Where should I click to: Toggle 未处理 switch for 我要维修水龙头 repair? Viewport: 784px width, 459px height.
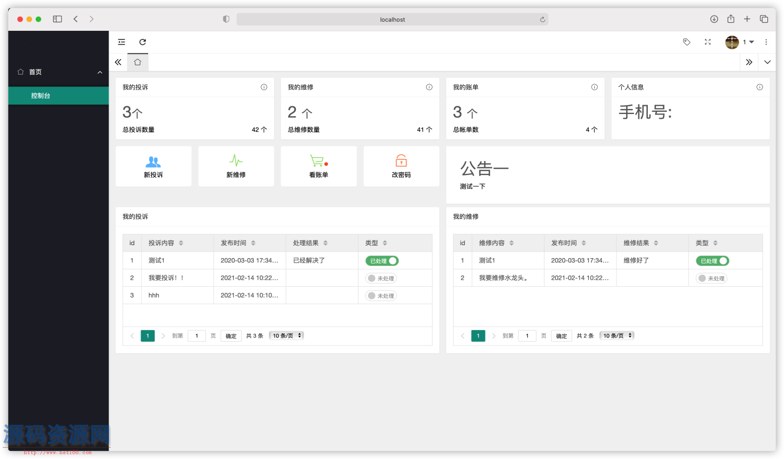pos(712,279)
